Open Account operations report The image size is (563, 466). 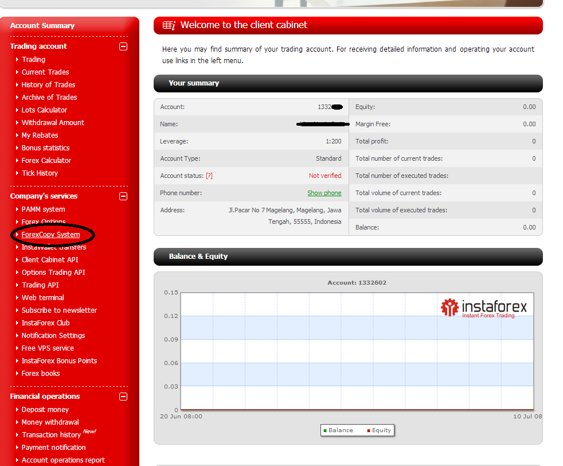(63, 460)
